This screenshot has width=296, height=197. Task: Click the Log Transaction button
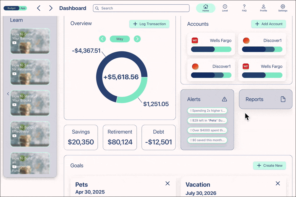click(149, 24)
